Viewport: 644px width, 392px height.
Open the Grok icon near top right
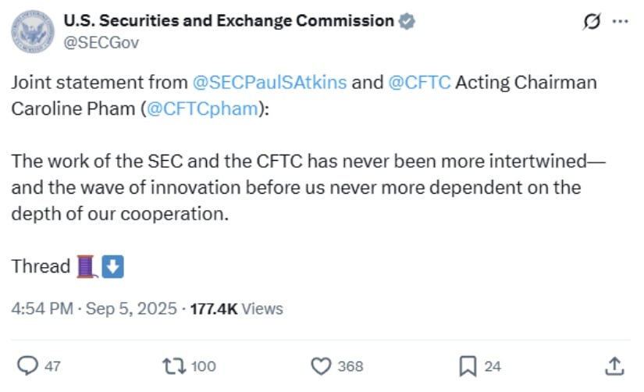tap(592, 21)
